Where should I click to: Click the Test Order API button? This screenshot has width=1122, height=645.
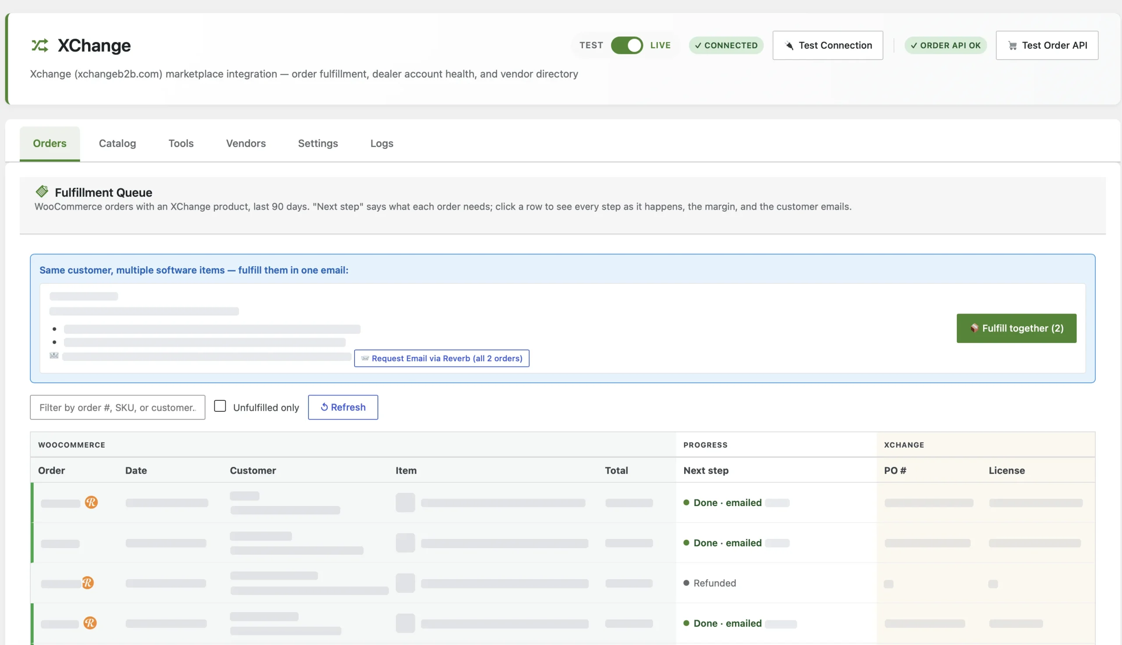point(1047,45)
